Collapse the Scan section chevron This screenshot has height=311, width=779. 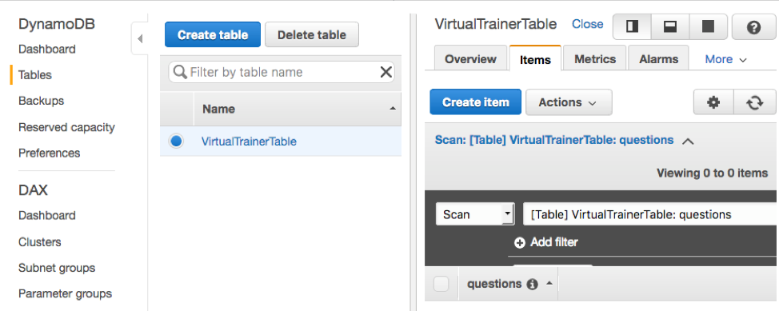pyautogui.click(x=688, y=141)
